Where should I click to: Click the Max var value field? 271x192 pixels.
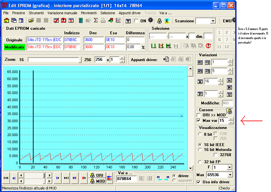224,121
